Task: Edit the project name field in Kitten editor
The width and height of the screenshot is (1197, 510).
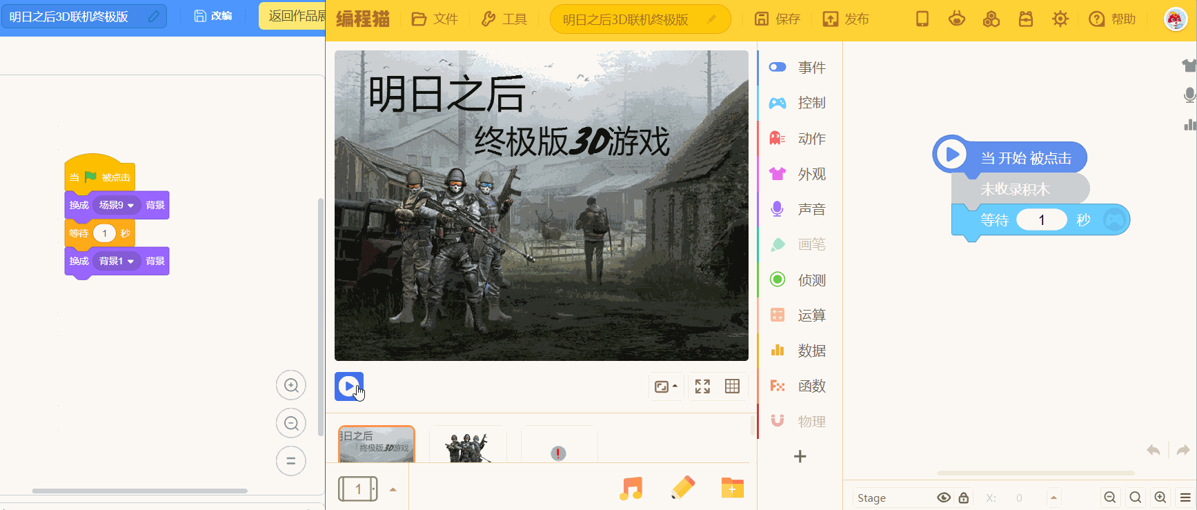Action: click(640, 19)
